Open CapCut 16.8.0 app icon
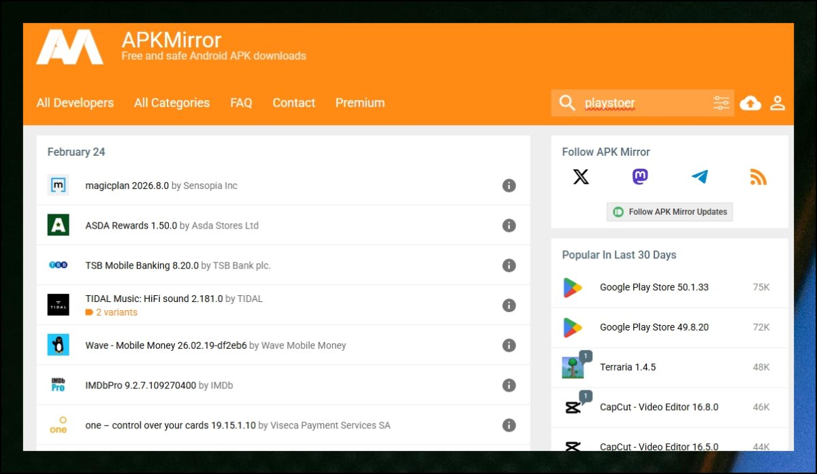 pyautogui.click(x=573, y=407)
